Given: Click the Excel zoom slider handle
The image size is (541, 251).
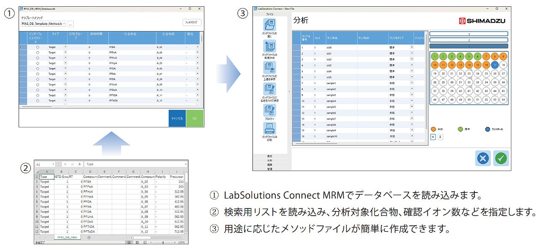Looking at the screenshot, I should click(163, 243).
